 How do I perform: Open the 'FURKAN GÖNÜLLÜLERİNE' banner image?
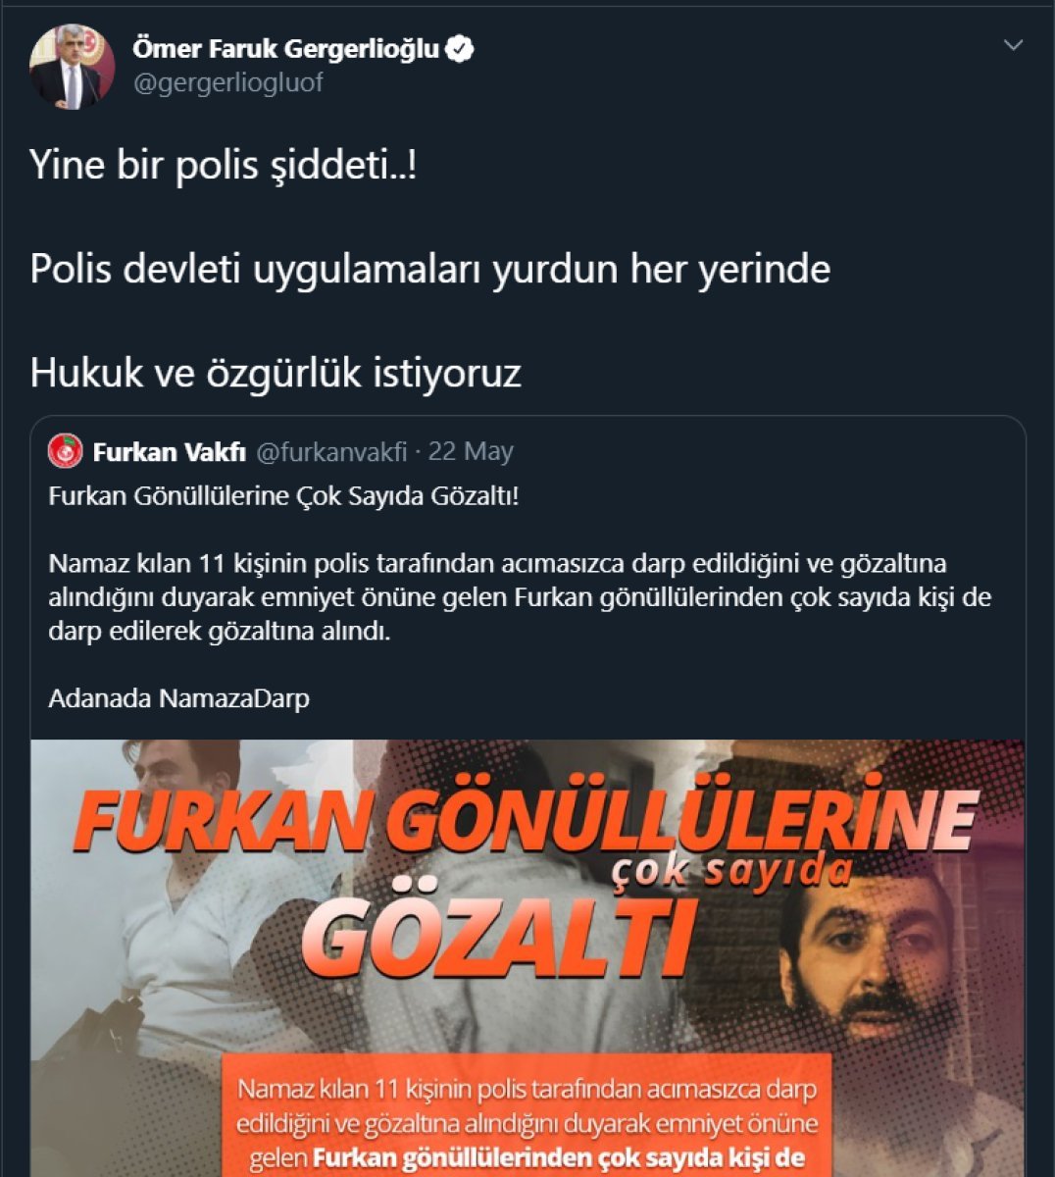tap(527, 958)
